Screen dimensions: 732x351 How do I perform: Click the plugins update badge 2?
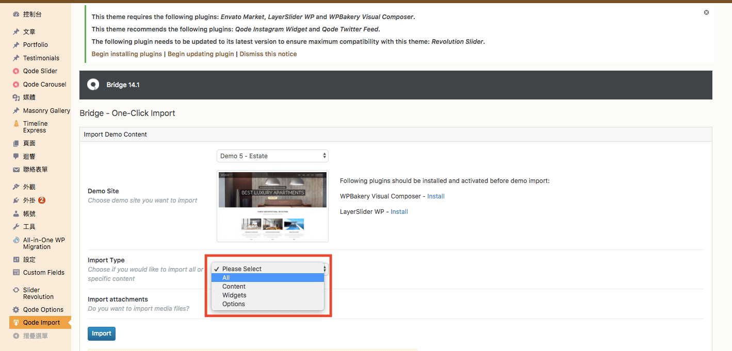click(42, 200)
